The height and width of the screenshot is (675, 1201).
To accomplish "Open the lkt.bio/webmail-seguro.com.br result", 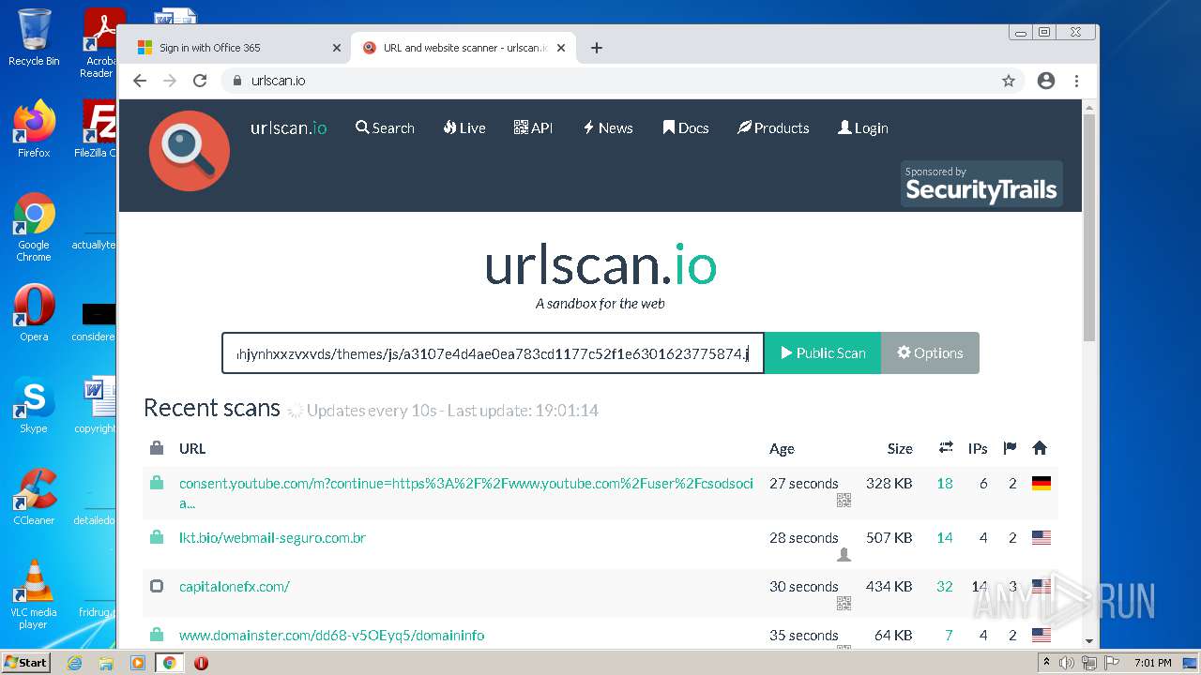I will (272, 538).
